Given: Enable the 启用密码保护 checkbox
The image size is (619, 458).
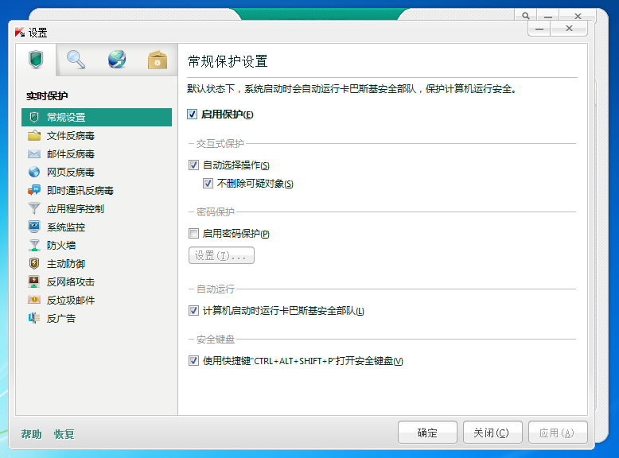Looking at the screenshot, I should [193, 234].
